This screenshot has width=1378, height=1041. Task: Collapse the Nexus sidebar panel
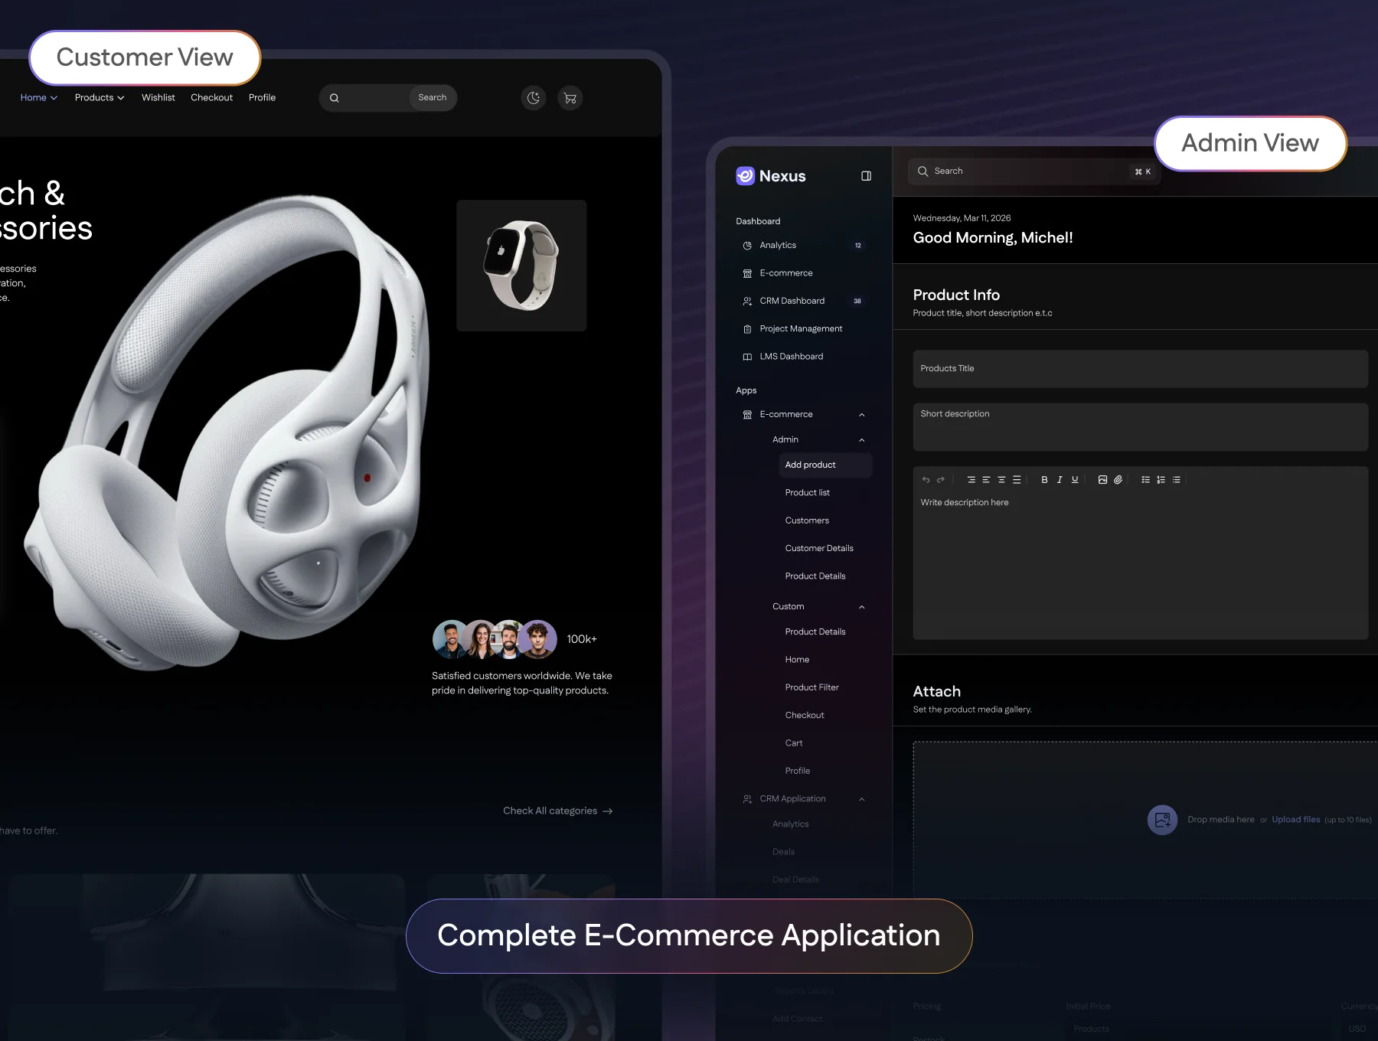[x=866, y=176]
